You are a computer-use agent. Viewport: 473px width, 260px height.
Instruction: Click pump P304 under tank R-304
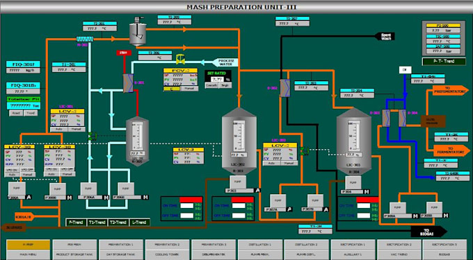point(353,183)
